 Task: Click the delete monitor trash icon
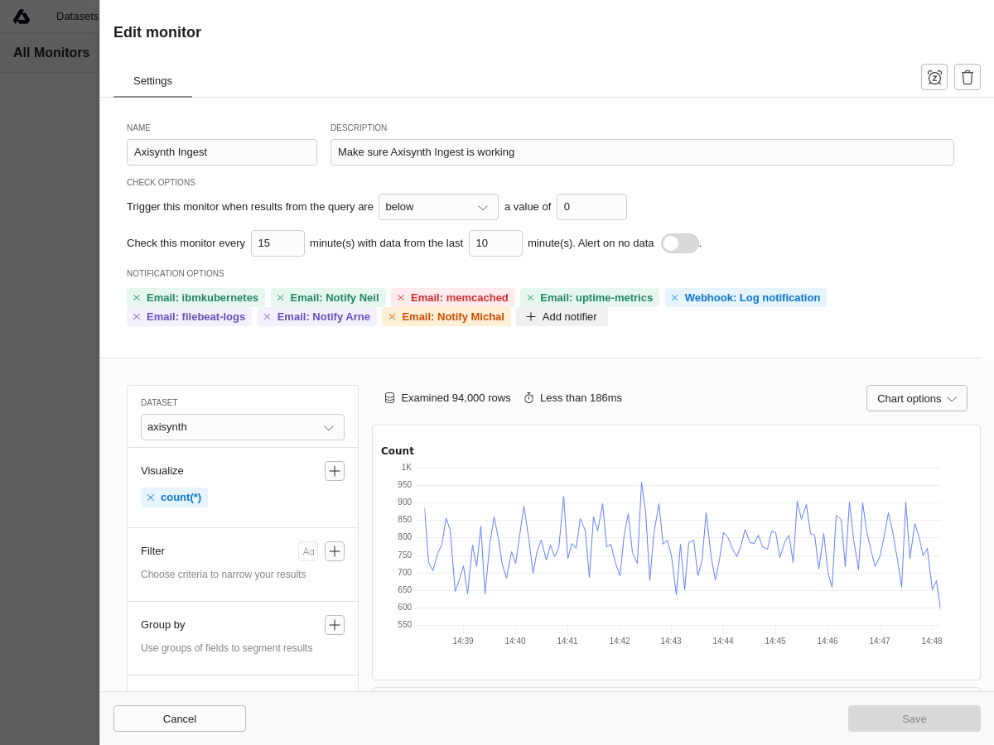point(967,77)
